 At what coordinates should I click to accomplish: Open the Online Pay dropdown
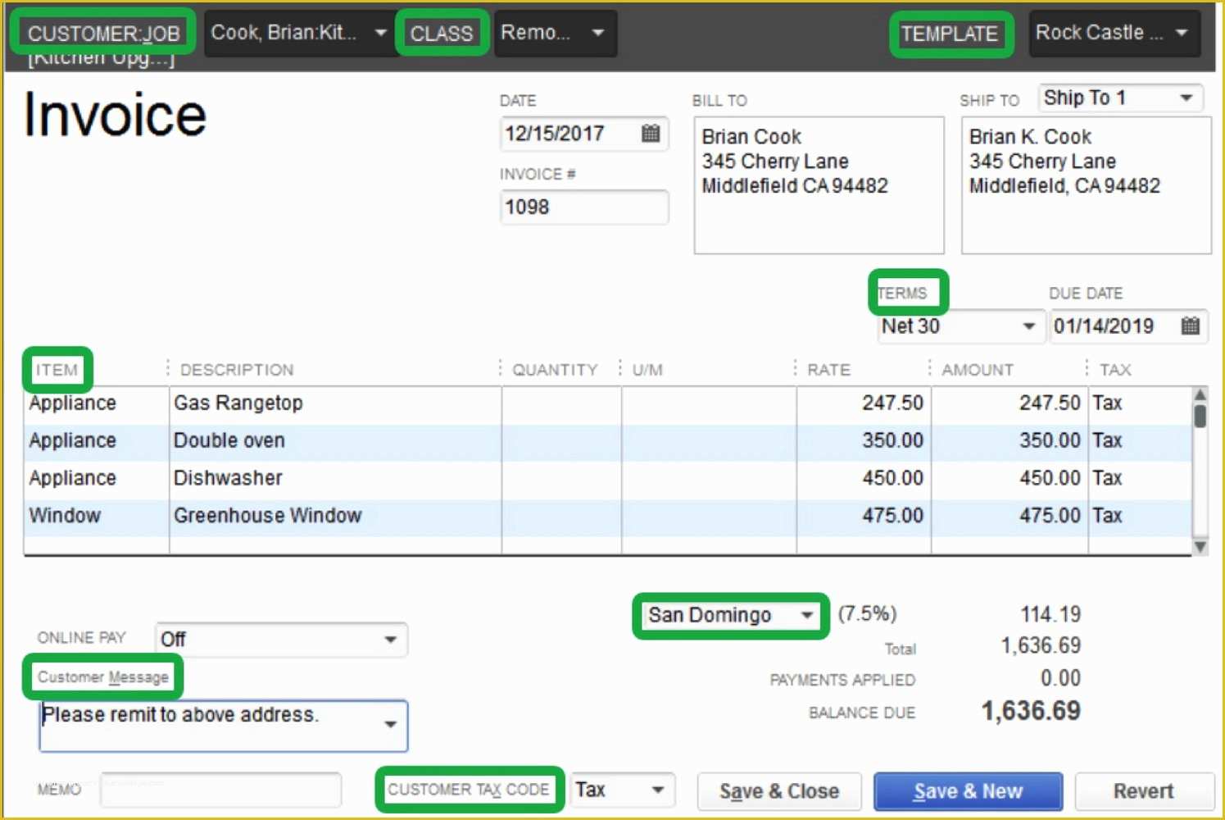(392, 640)
